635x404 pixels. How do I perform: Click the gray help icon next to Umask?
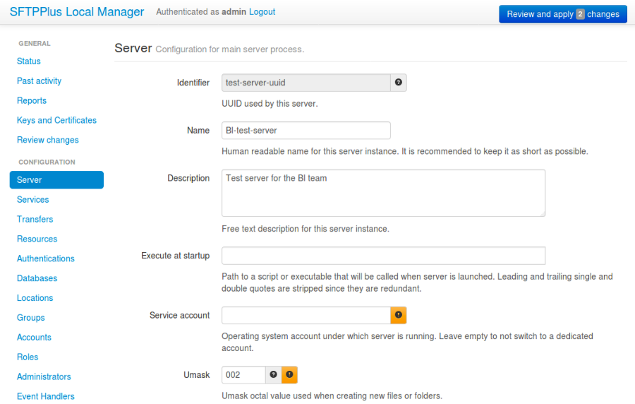point(273,375)
